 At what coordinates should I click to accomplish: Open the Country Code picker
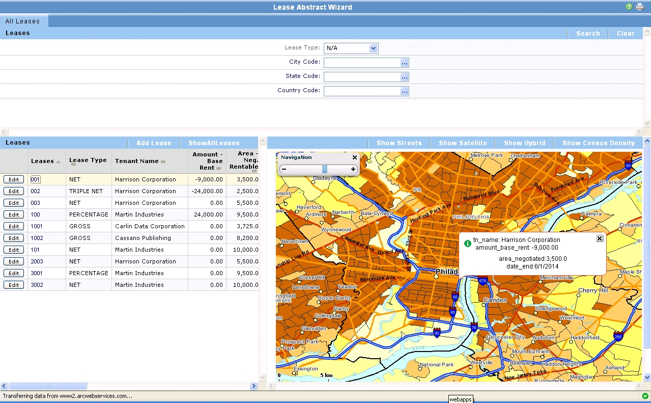pos(404,91)
